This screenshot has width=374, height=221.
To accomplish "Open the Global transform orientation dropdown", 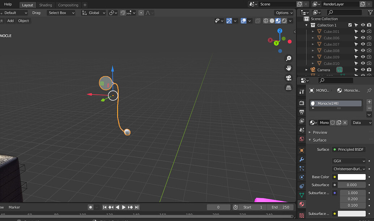I will [x=93, y=13].
